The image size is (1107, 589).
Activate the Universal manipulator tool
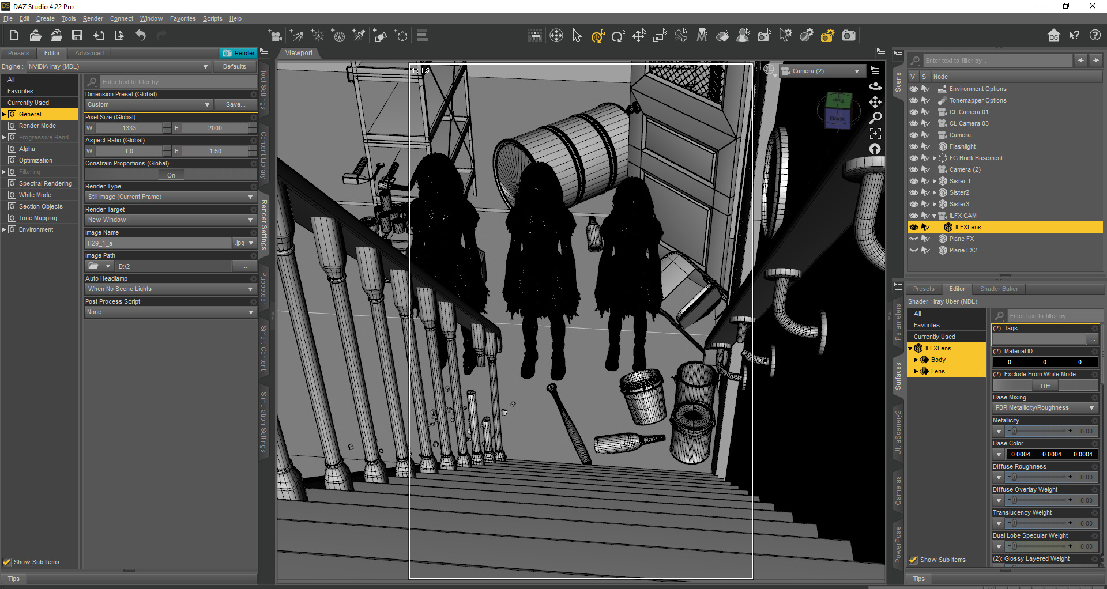[598, 36]
